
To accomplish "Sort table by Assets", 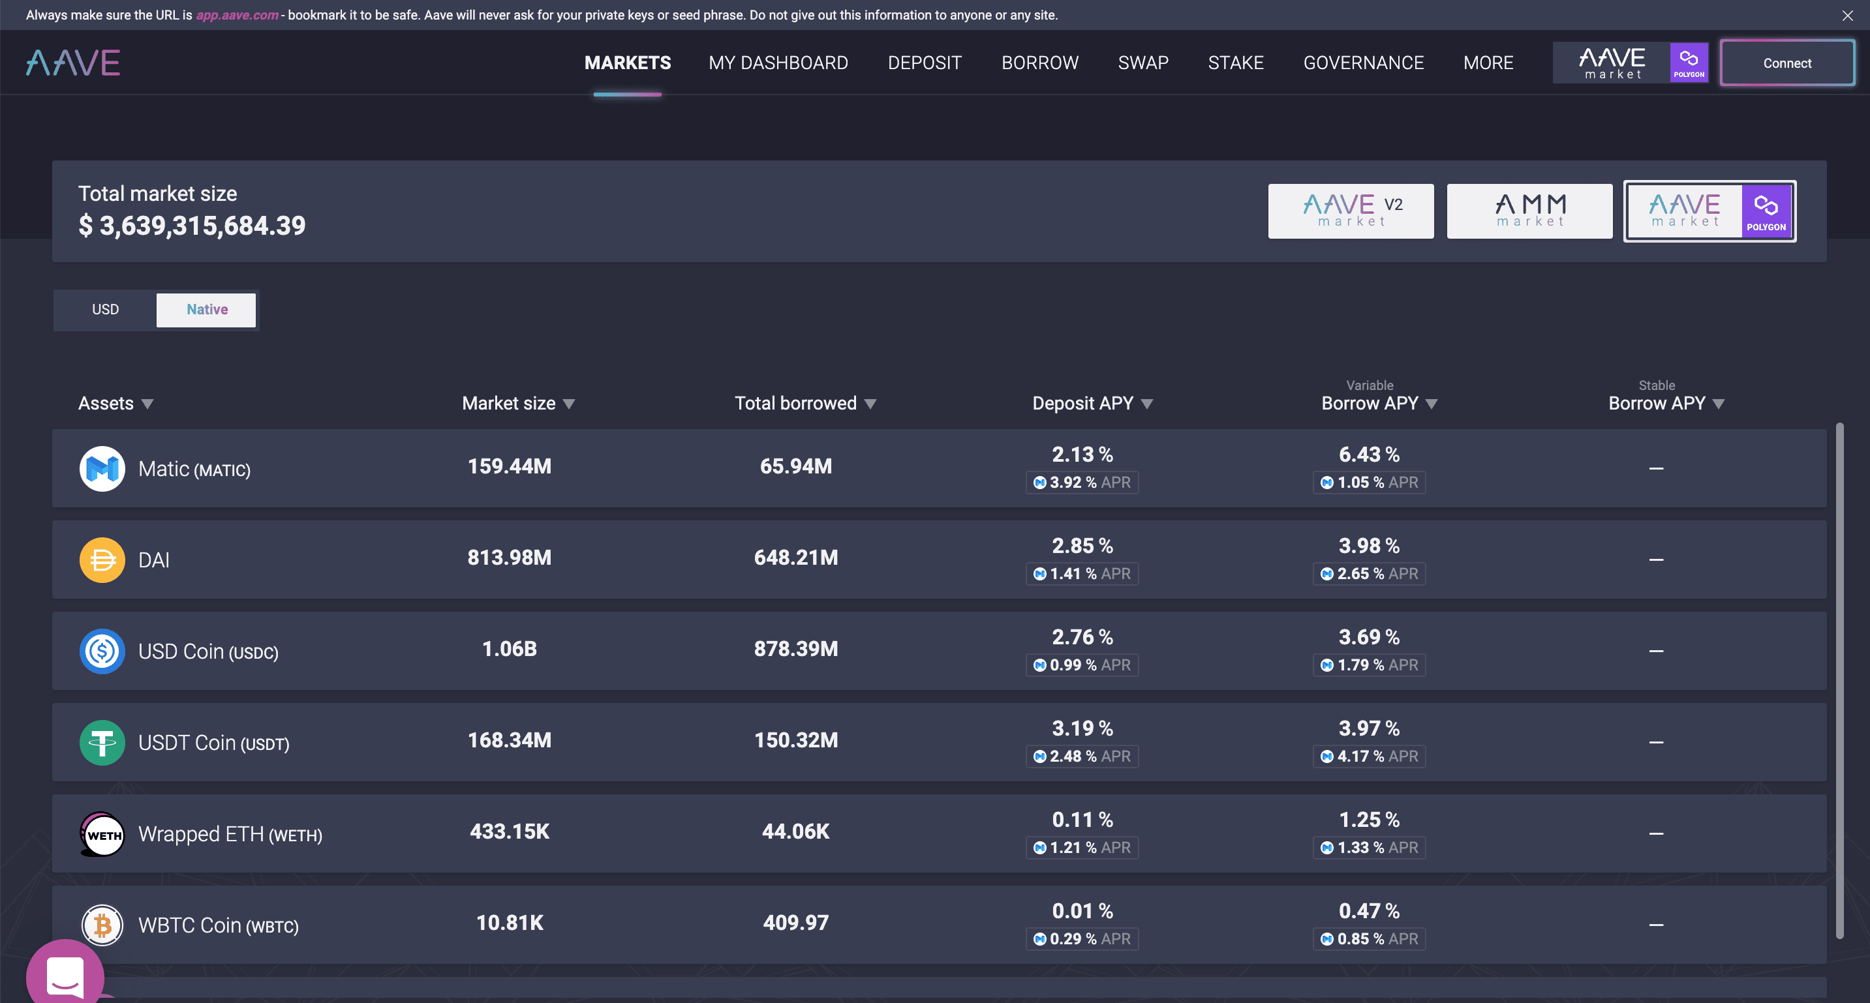I will point(115,404).
